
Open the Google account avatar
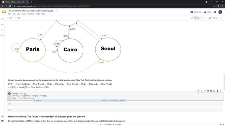pyautogui.click(x=220, y=12)
